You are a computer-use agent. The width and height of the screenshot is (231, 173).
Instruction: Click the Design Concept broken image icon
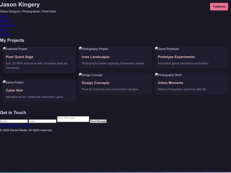tap(80, 75)
